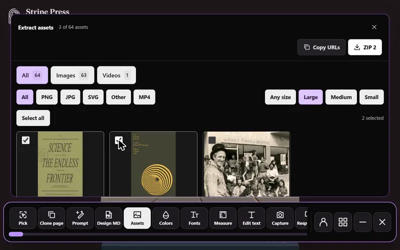Open the Science The Endless Frontier thumbnail

[x=60, y=164]
